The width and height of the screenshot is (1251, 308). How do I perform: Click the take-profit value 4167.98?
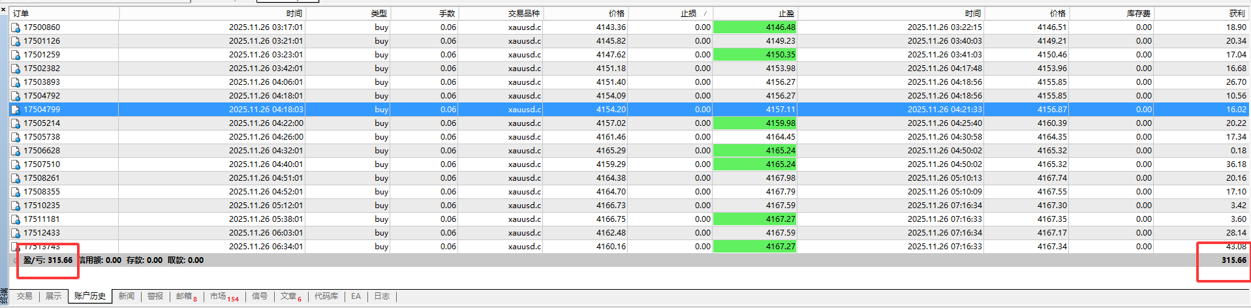(x=780, y=178)
